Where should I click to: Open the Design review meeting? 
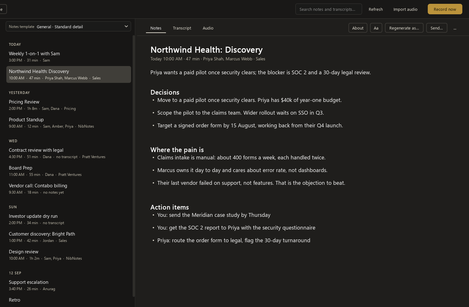pyautogui.click(x=69, y=255)
